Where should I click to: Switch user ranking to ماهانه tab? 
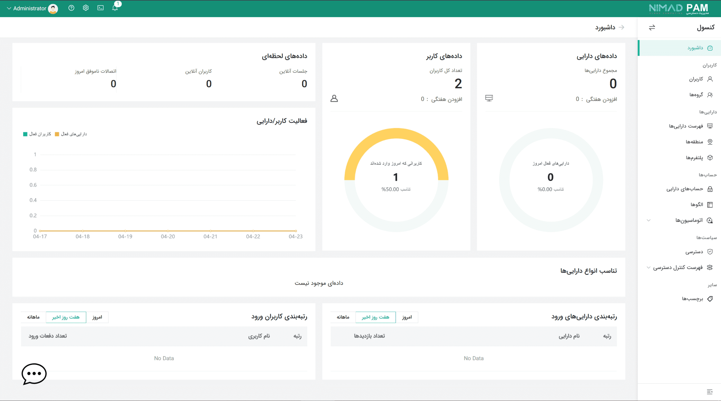click(33, 317)
